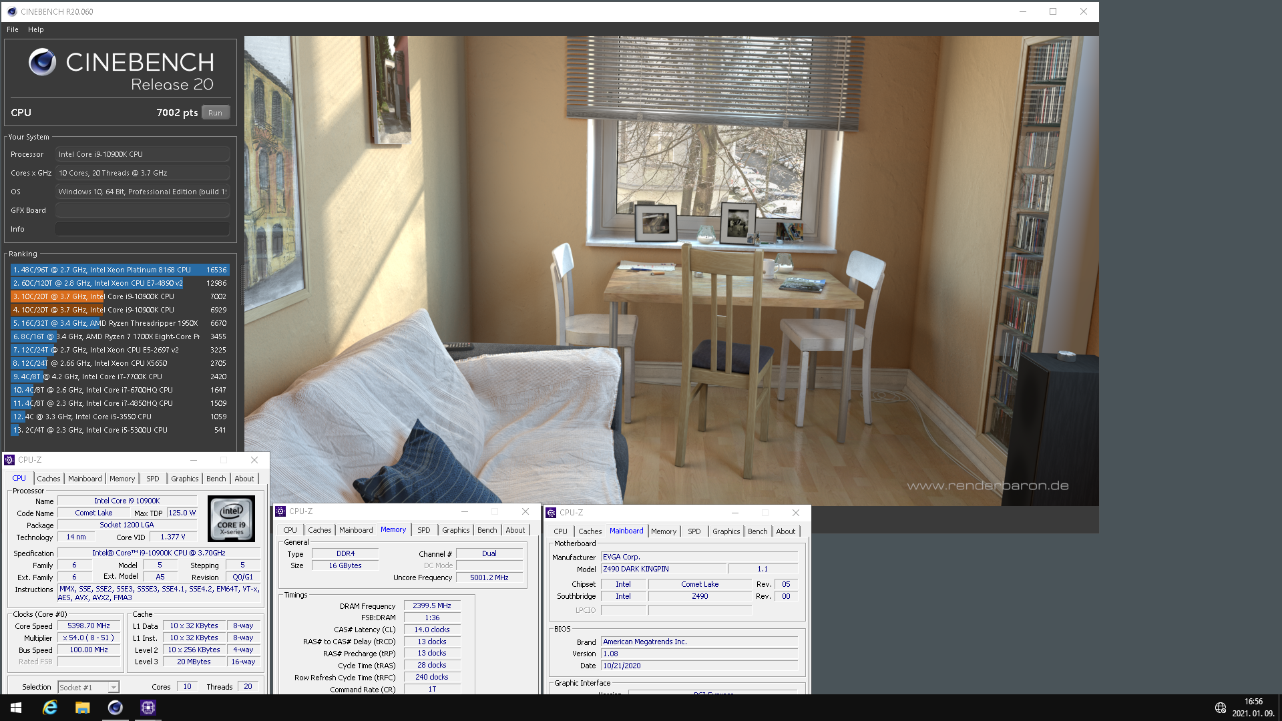Click the Uncore Frequency 5001.2 MHz value
1282x721 pixels.
point(489,577)
